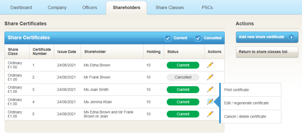Toggle the Current certificates checkbox
Screen dimensions: 302x137
[x=168, y=38]
